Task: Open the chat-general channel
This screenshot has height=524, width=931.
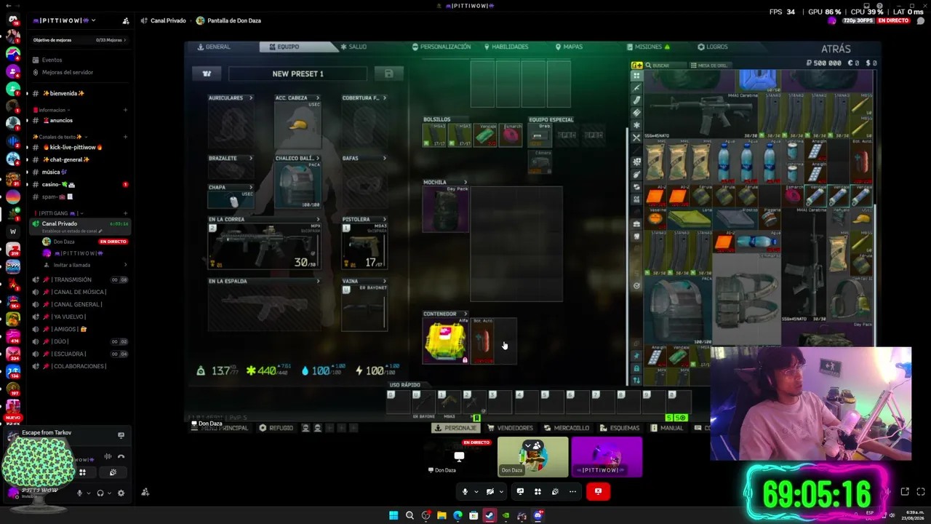Action: (x=65, y=159)
